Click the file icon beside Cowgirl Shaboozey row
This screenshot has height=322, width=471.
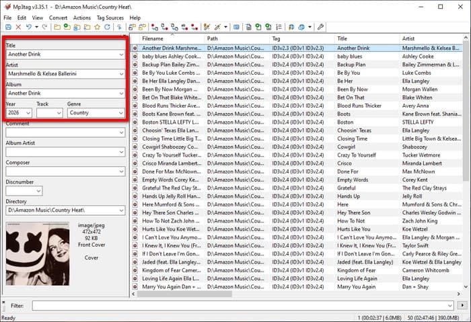135,147
